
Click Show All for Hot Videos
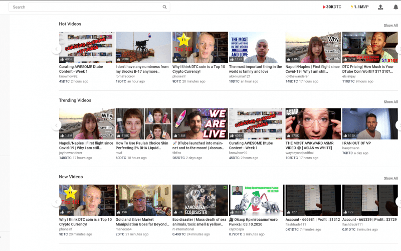(390, 25)
